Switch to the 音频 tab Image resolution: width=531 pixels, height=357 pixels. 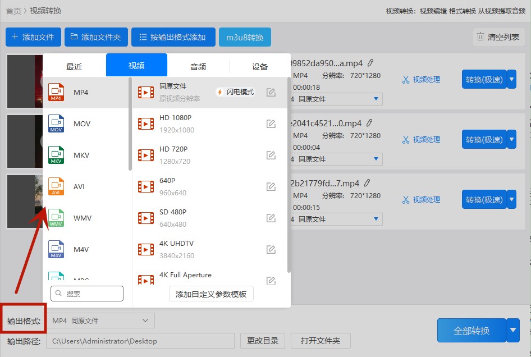click(198, 66)
